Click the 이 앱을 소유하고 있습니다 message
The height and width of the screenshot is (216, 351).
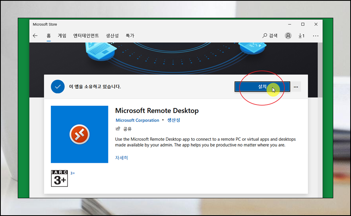tap(95, 87)
